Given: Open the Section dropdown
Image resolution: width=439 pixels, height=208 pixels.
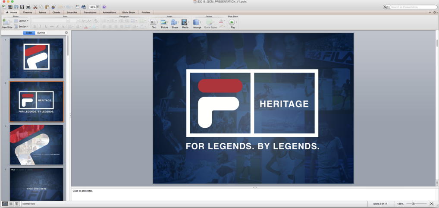Looking at the screenshot, I should 21,27.
